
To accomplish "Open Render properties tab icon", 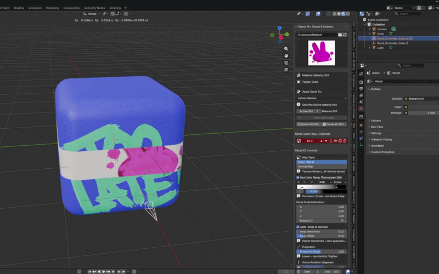I will (x=361, y=82).
